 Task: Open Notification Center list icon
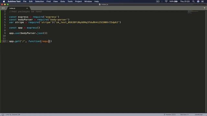(202, 1)
